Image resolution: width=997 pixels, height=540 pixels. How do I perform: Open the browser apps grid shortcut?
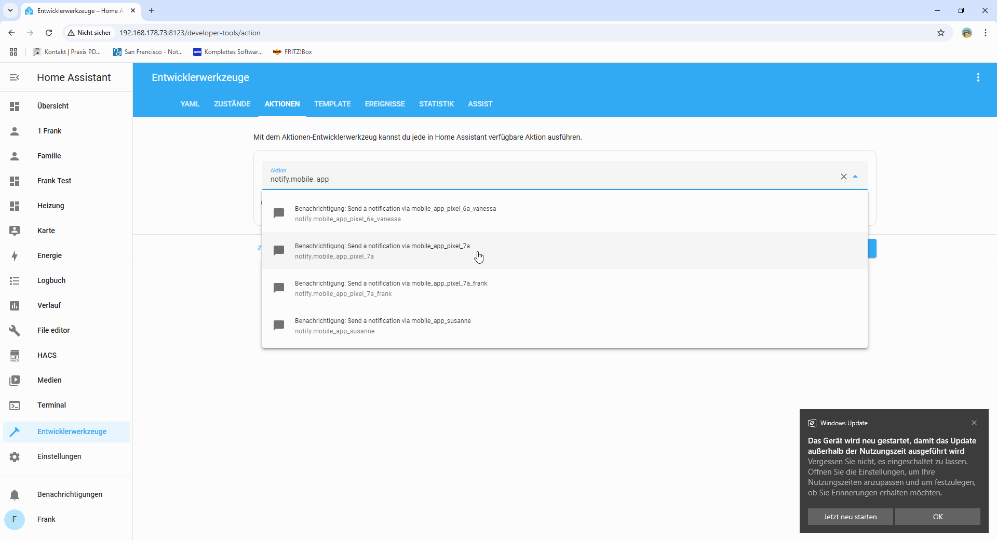[14, 52]
